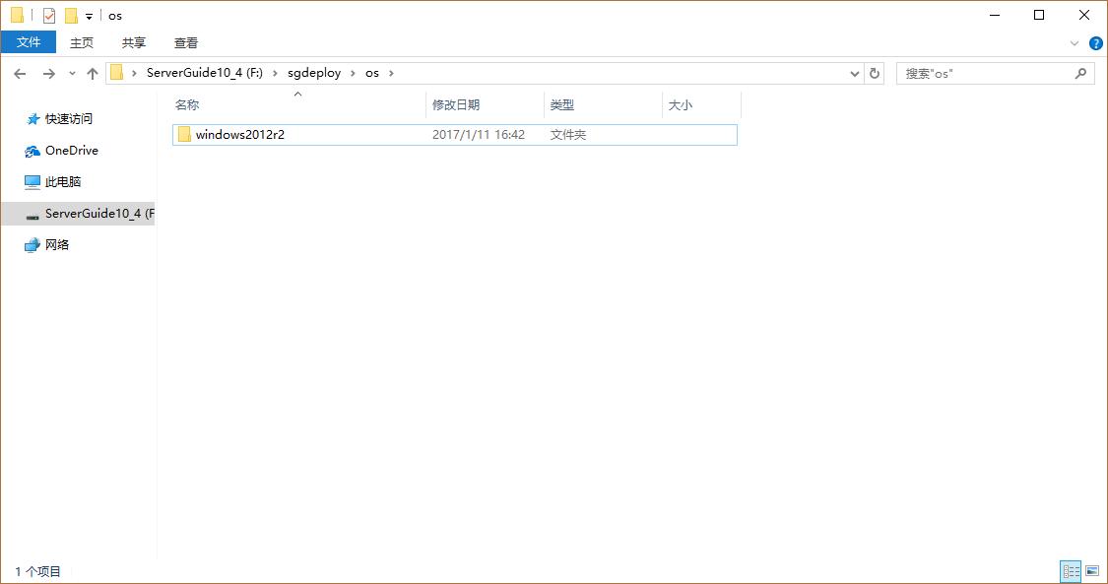Screen dimensions: 1108x584
Task: Click the Back navigation arrow
Action: 20,72
